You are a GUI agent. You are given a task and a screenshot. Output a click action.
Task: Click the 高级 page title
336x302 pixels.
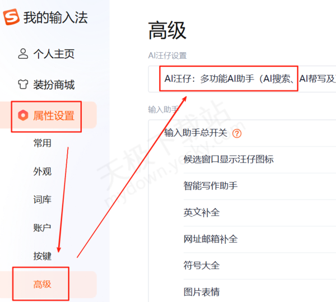pos(167,30)
